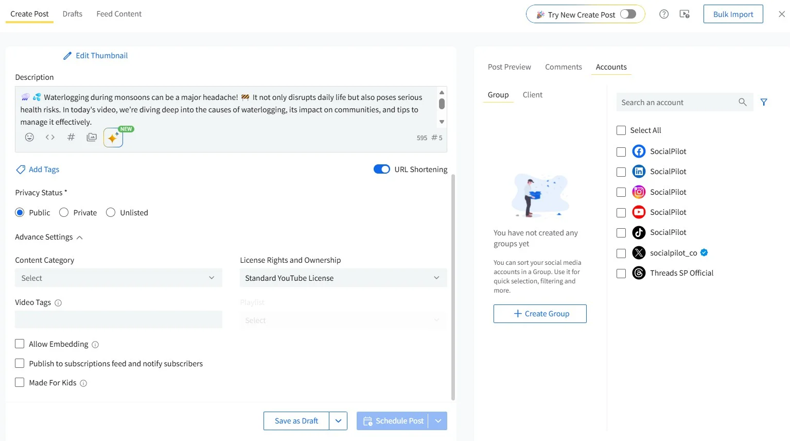Viewport: 790px width, 441px height.
Task: Click into the Video Tags input field
Action: pyautogui.click(x=118, y=319)
